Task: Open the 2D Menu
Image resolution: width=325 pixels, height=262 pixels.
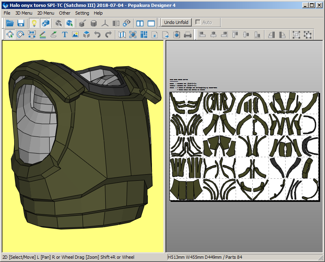Action: click(46, 13)
